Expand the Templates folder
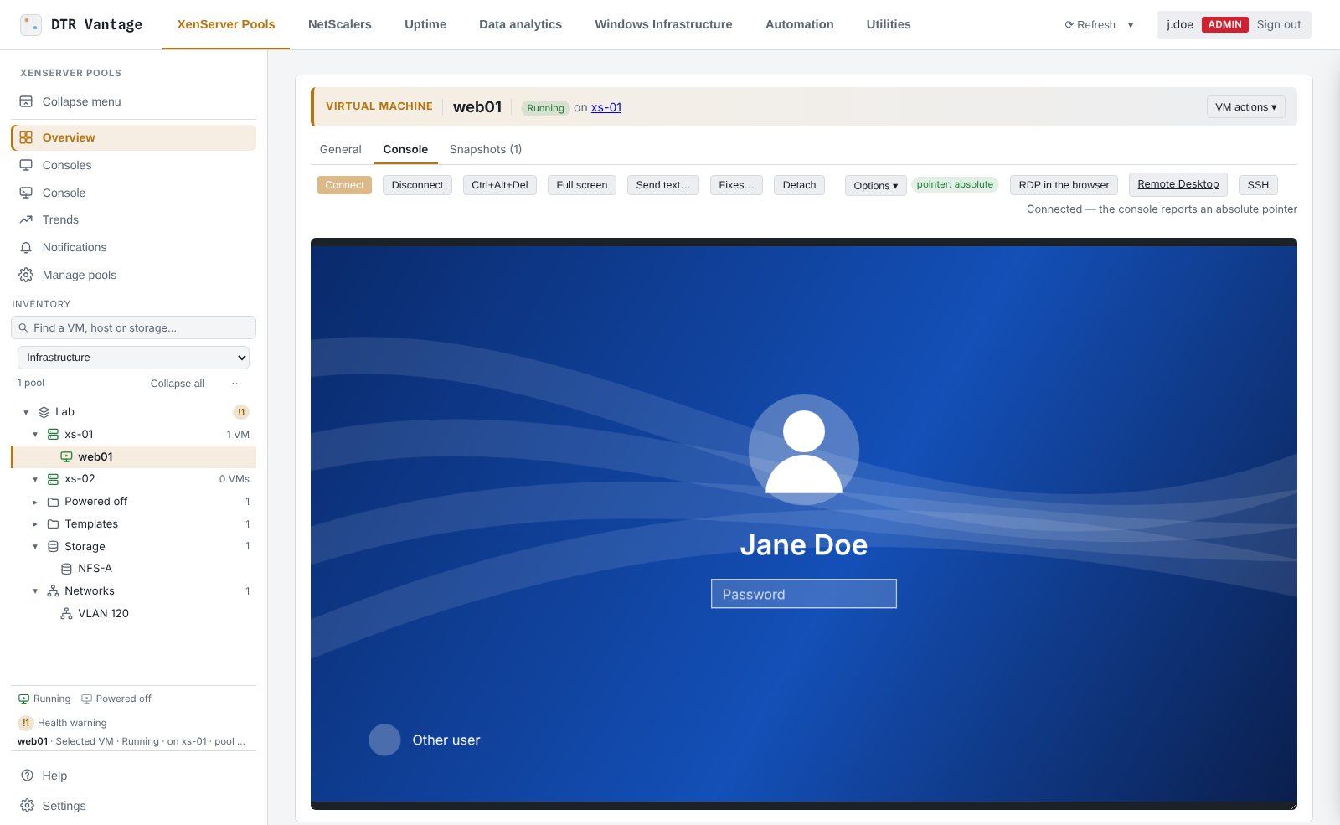1340x825 pixels. [35, 524]
